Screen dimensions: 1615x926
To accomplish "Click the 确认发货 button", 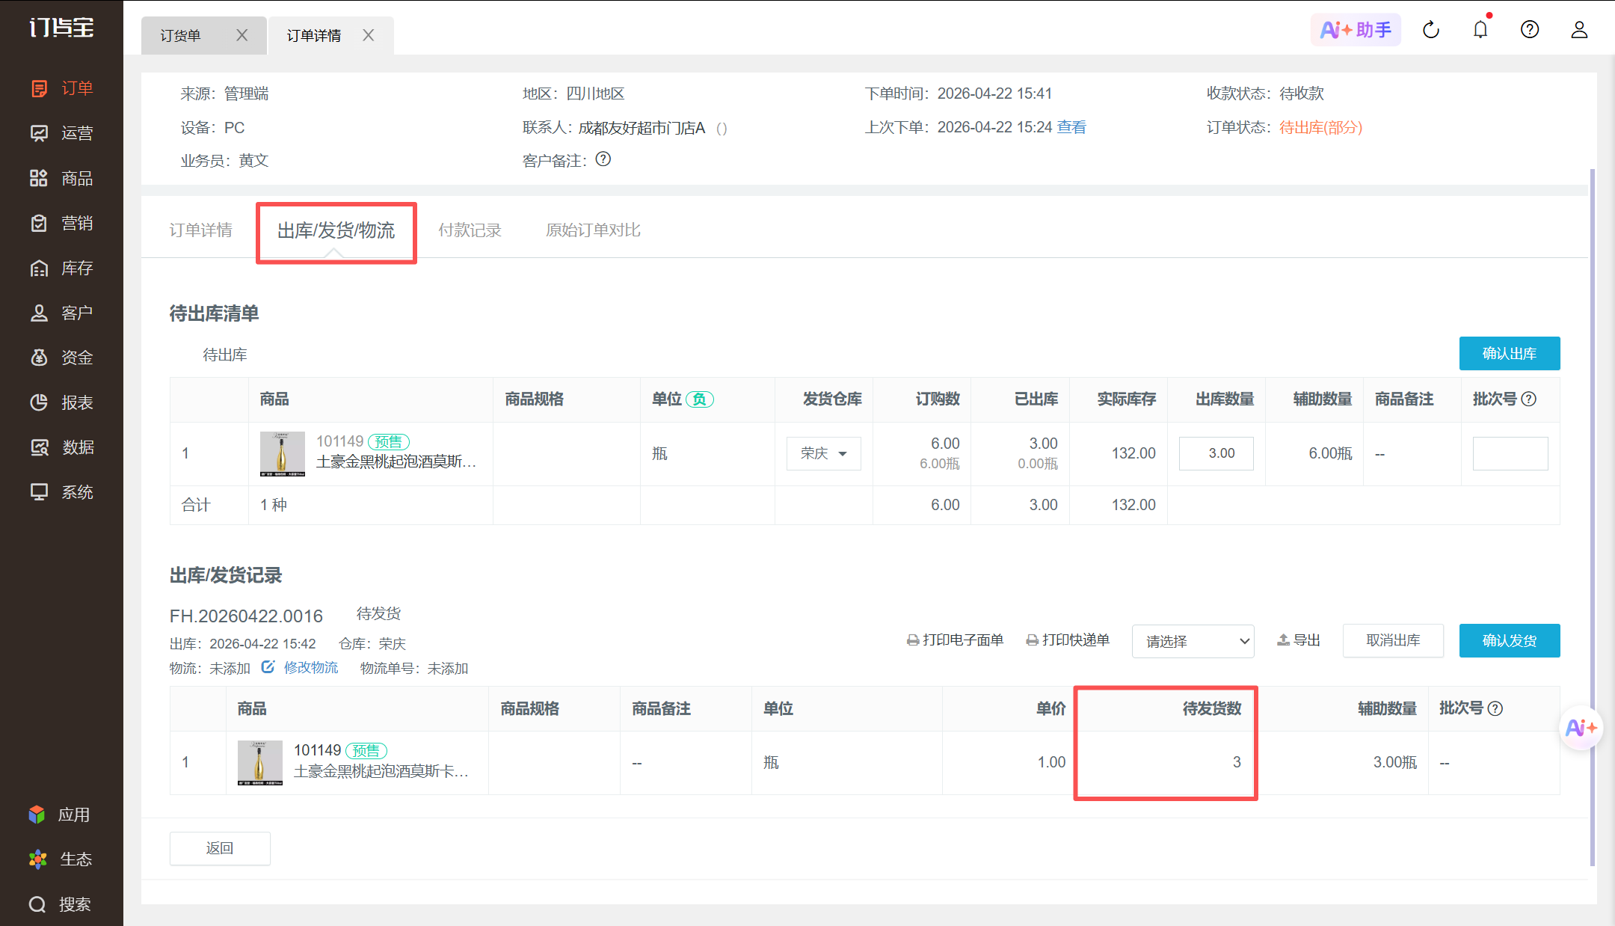I will click(1510, 640).
